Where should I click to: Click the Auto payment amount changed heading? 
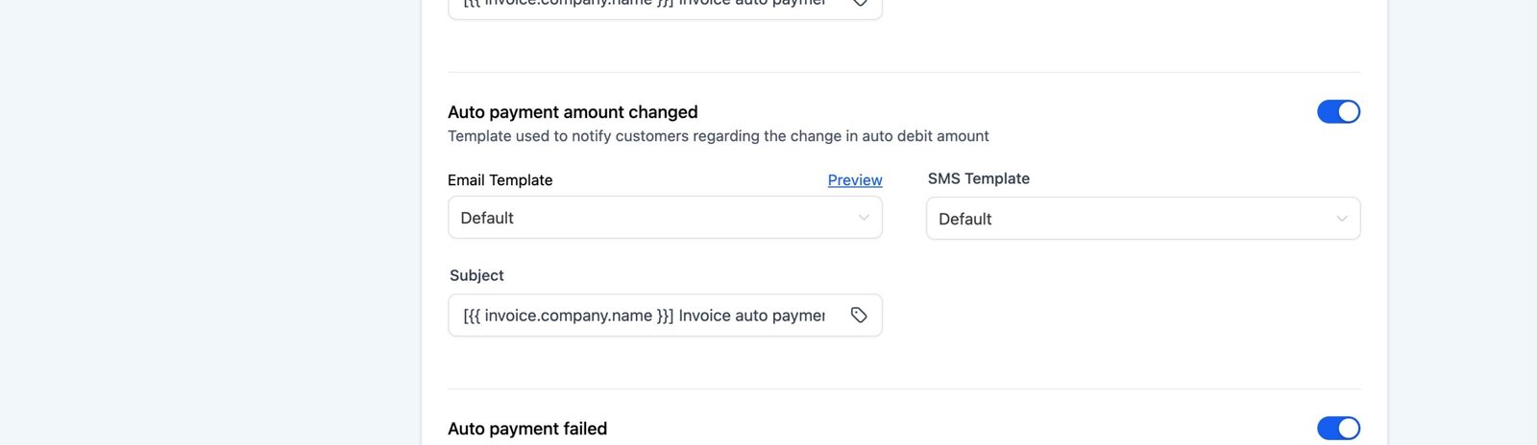tap(573, 112)
